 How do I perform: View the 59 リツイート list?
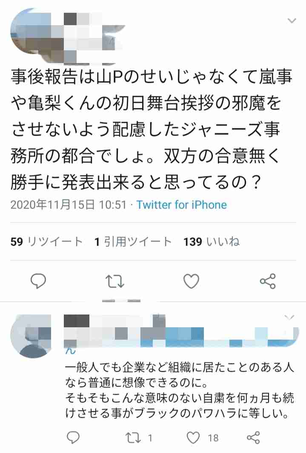(47, 242)
